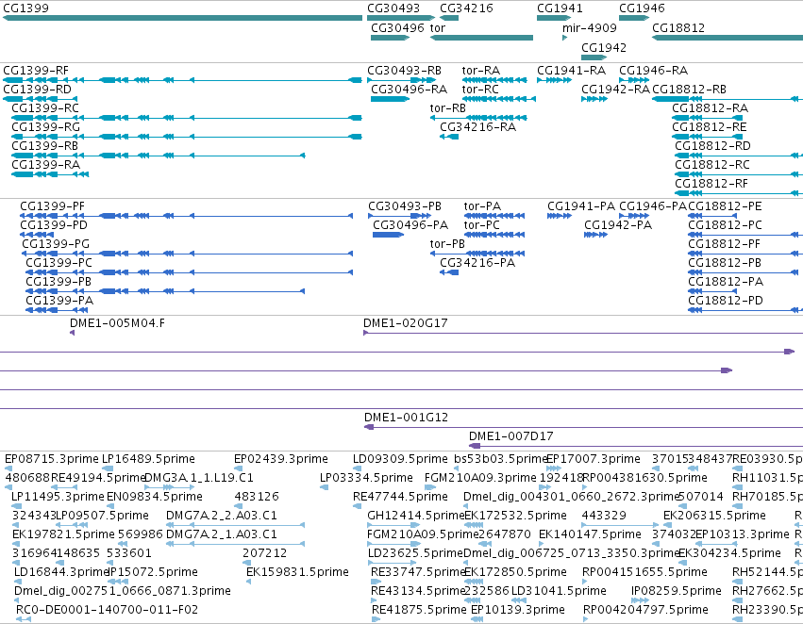Select protein tor-PA
The height and width of the screenshot is (624, 803).
click(x=494, y=216)
